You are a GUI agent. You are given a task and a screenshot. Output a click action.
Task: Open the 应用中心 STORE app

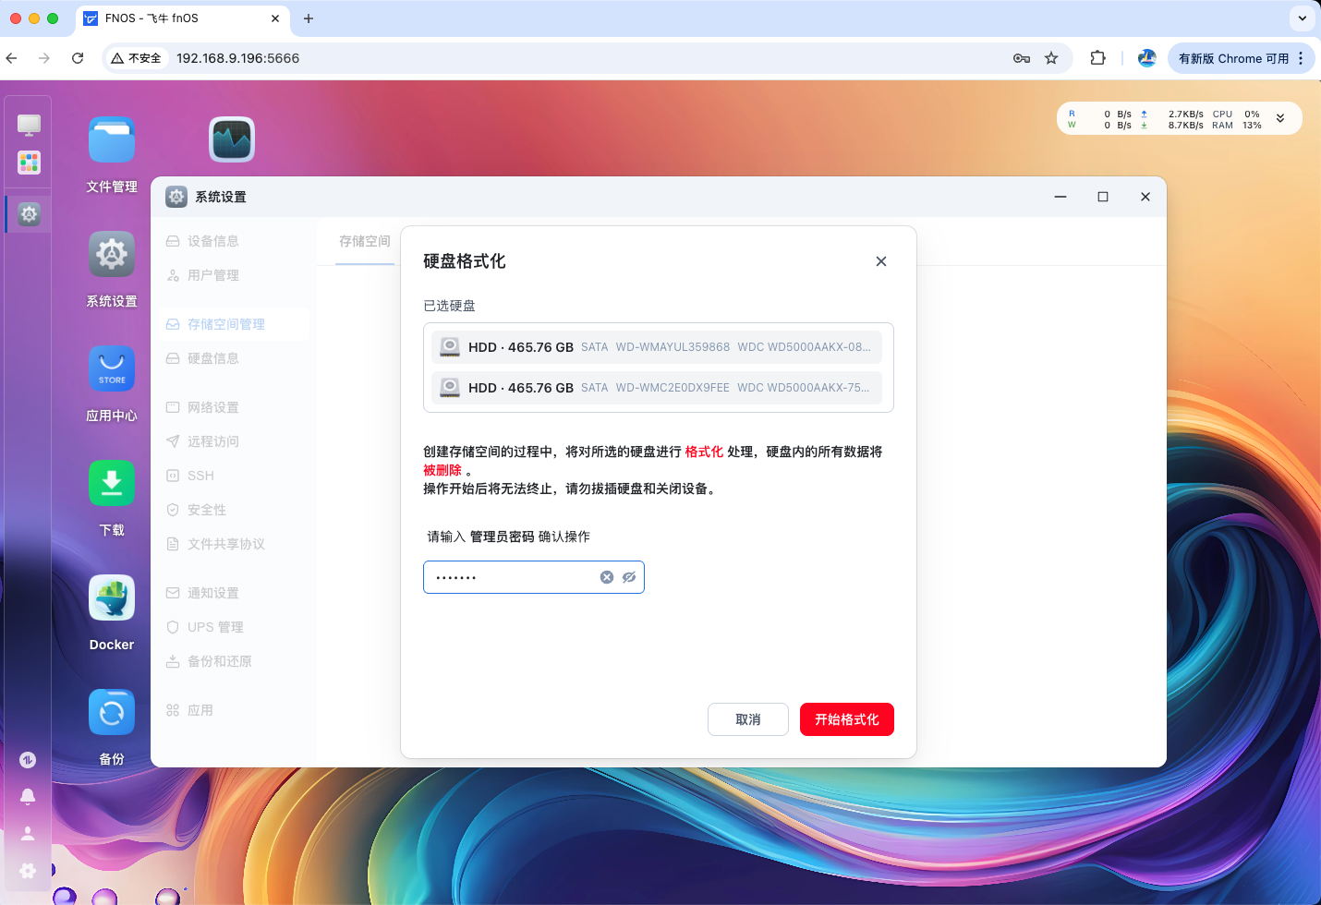tap(111, 368)
